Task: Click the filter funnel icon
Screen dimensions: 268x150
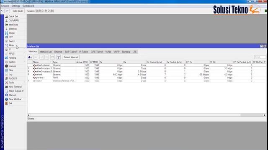Action: 59,57
